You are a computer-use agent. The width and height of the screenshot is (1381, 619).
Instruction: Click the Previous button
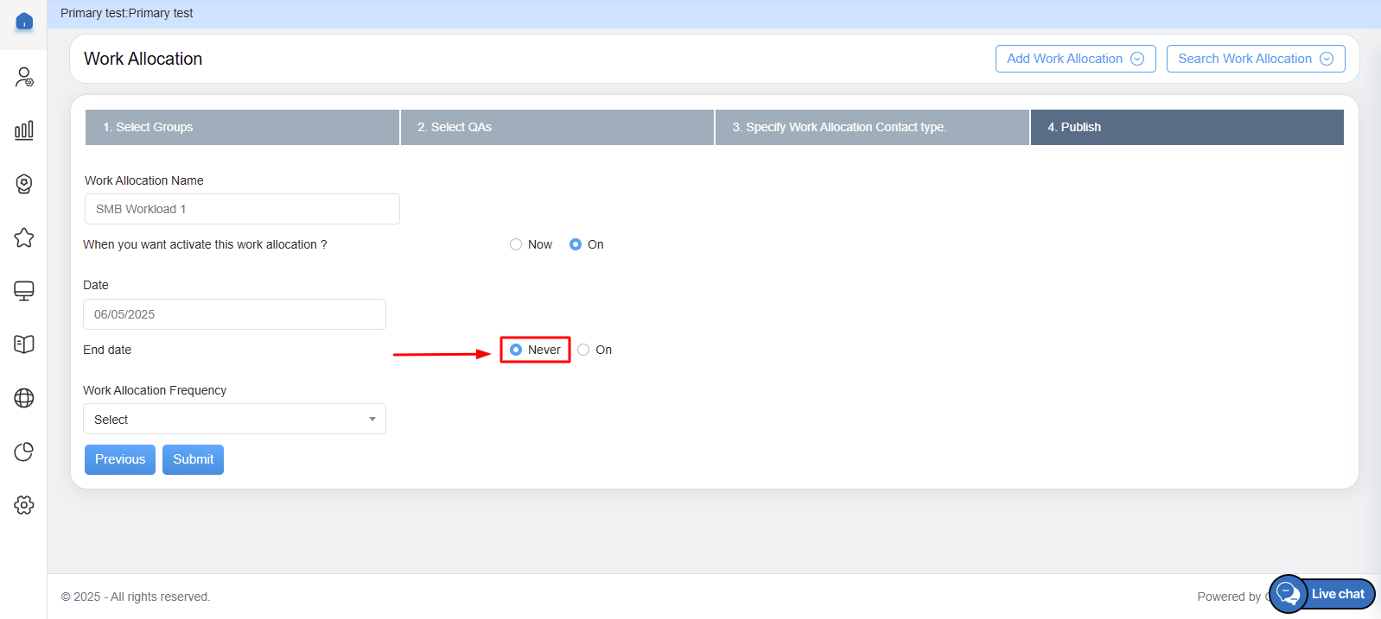point(120,459)
